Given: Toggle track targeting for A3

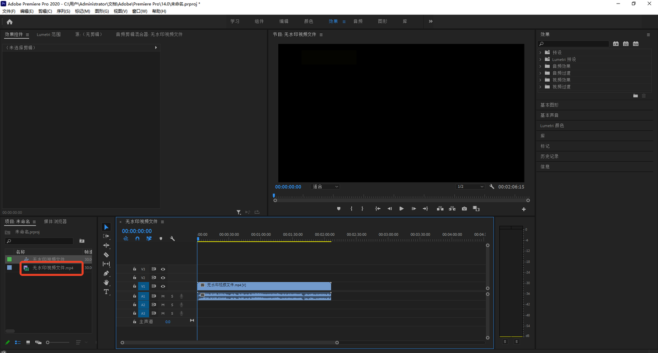Looking at the screenshot, I should point(143,313).
